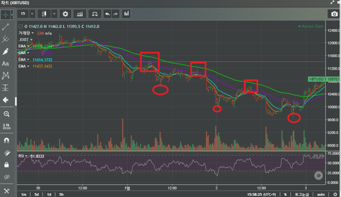Select the brush drawing tool
The width and height of the screenshot is (341, 197).
tap(5, 51)
